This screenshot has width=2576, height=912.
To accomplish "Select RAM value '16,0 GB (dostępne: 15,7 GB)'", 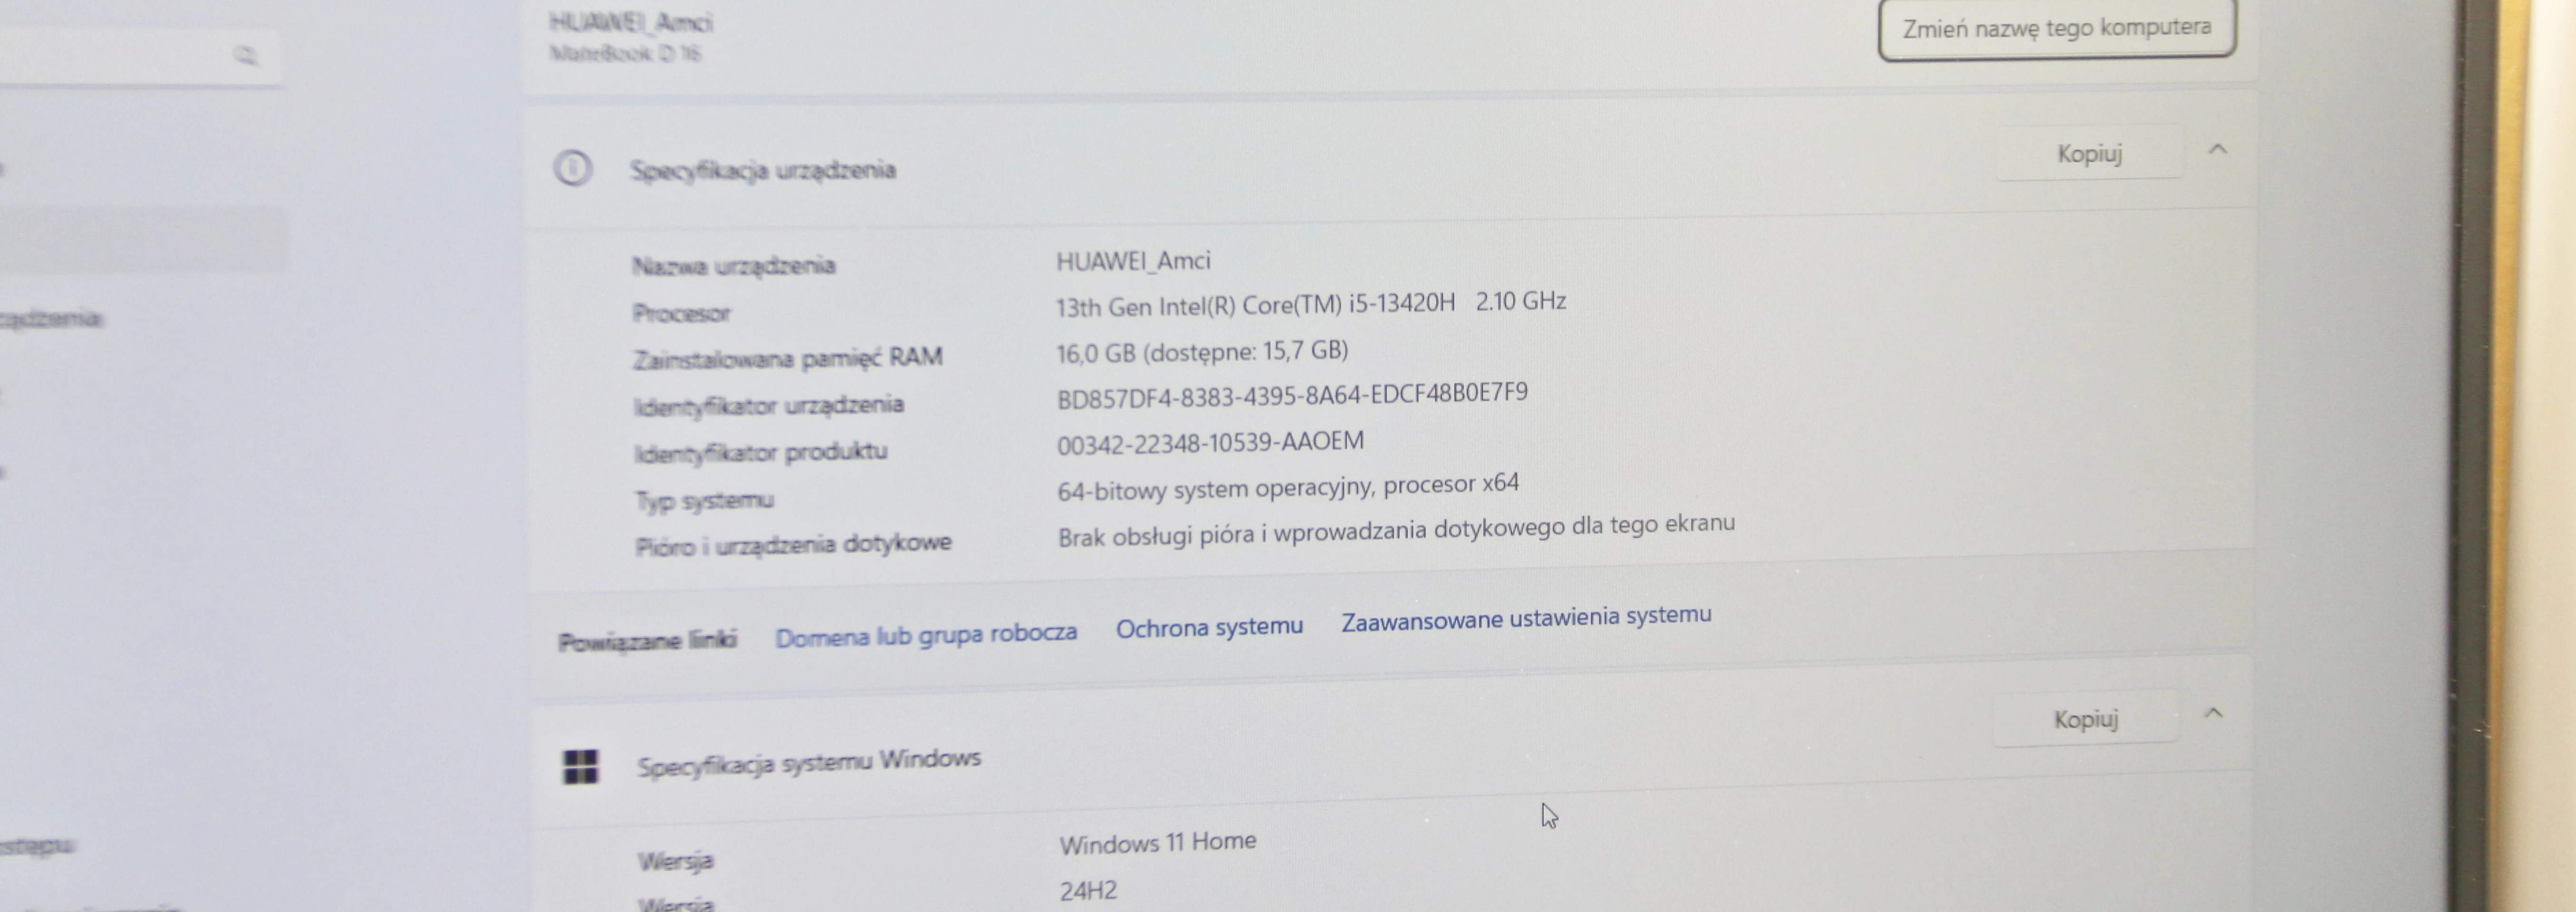I will coord(1202,351).
